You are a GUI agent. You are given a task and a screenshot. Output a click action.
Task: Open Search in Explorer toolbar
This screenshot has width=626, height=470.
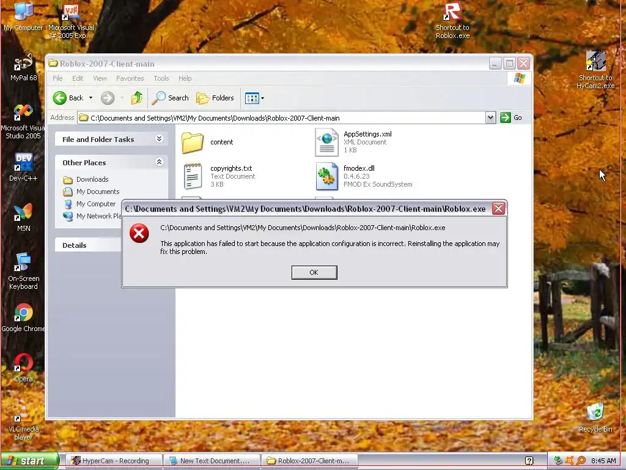point(170,98)
